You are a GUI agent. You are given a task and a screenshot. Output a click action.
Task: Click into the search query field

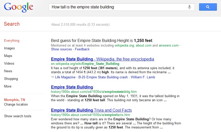click(117, 7)
